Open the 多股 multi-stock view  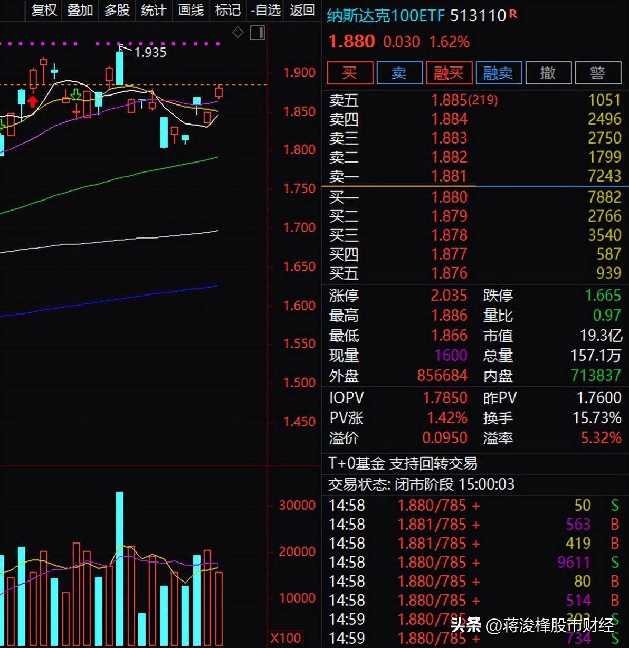(x=117, y=10)
